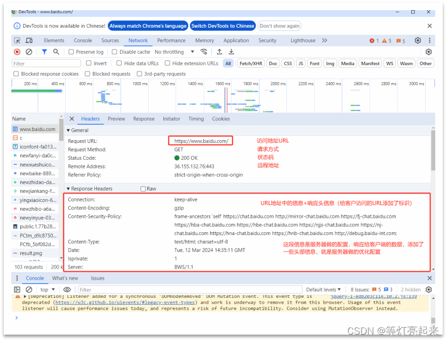The height and width of the screenshot is (341, 447).
Task: Click the red error count badge
Action: (x=374, y=40)
